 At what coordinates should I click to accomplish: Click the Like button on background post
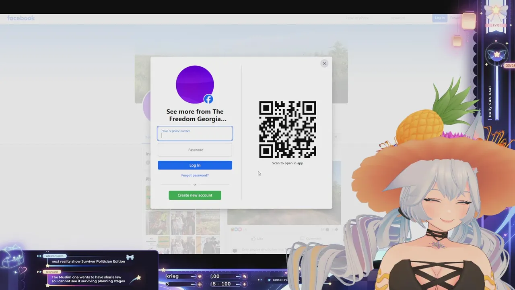(x=257, y=238)
